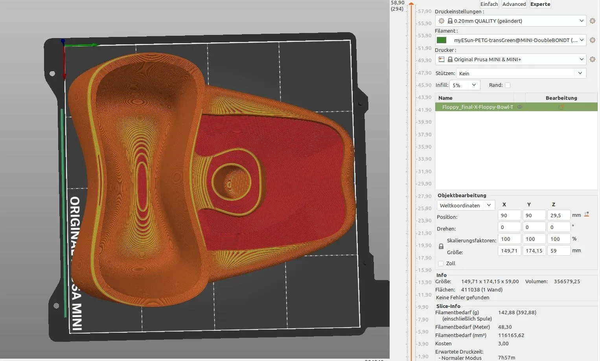Click the cog icon inside the print settings dropdown
This screenshot has height=361, width=600.
(442, 21)
